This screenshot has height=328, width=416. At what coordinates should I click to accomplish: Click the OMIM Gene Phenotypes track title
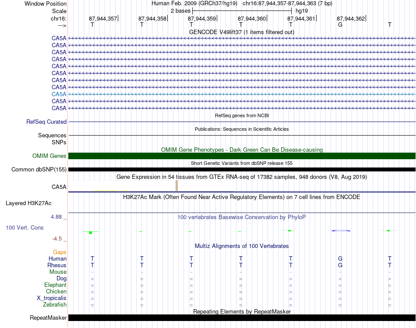coord(242,150)
